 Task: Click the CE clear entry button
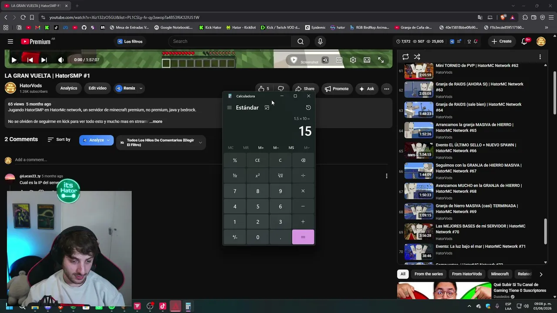pos(258,160)
